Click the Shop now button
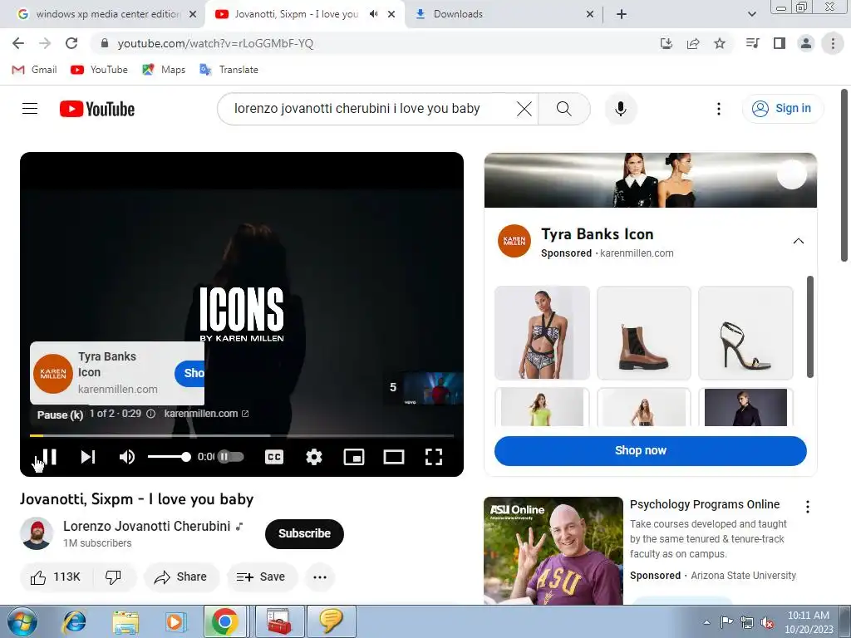The height and width of the screenshot is (638, 851). [650, 450]
